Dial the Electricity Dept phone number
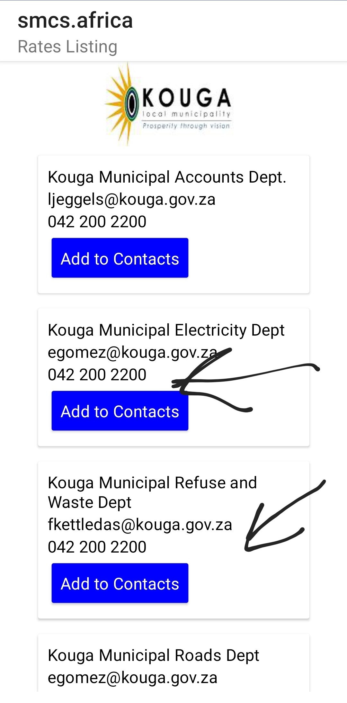Image resolution: width=347 pixels, height=703 pixels. pos(97,375)
